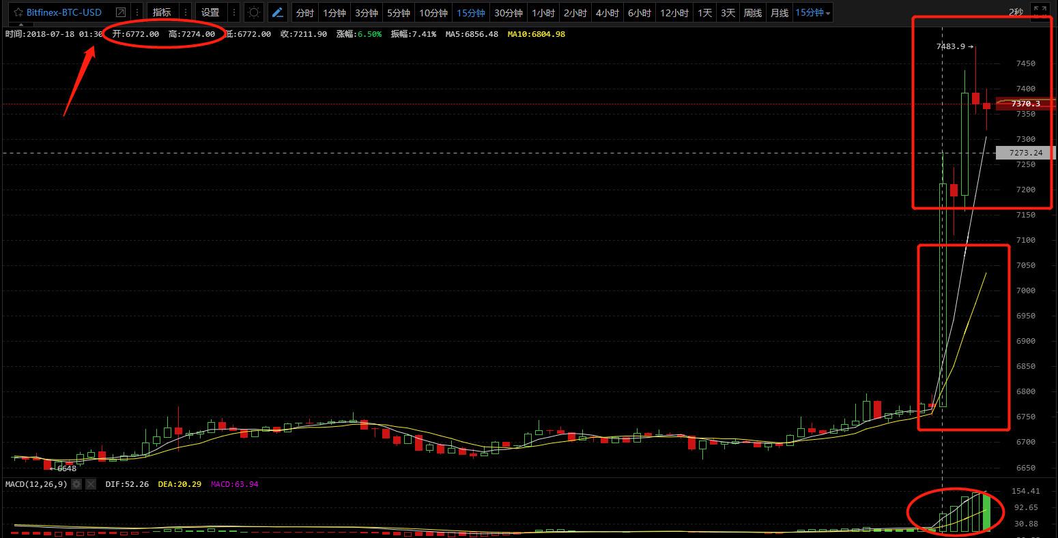
Task: Click the 低:6772.00 low price
Action: point(248,34)
